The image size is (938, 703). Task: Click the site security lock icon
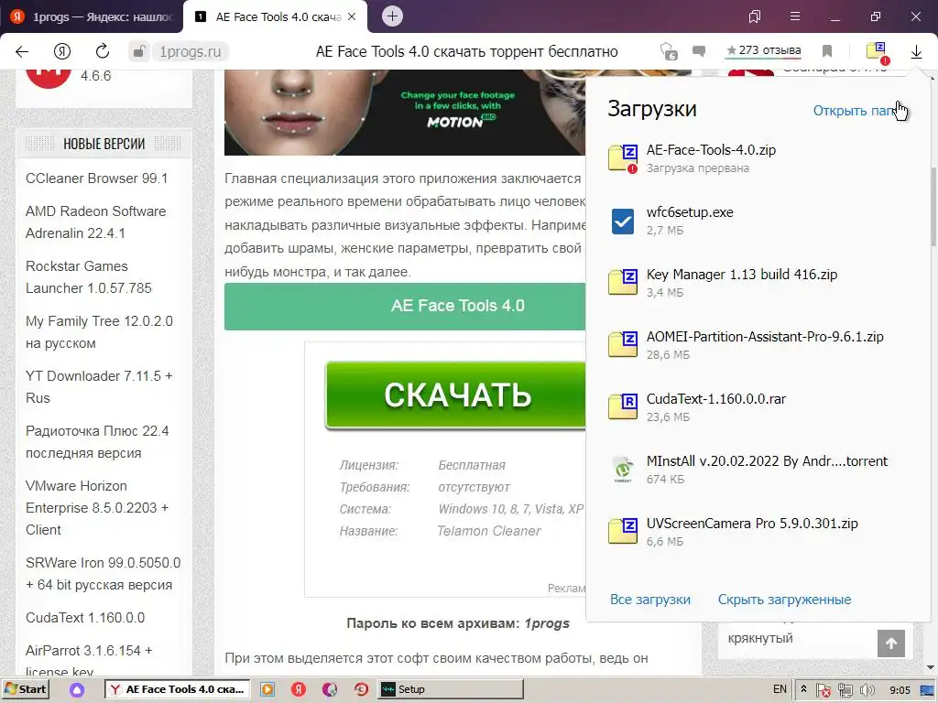coord(139,52)
